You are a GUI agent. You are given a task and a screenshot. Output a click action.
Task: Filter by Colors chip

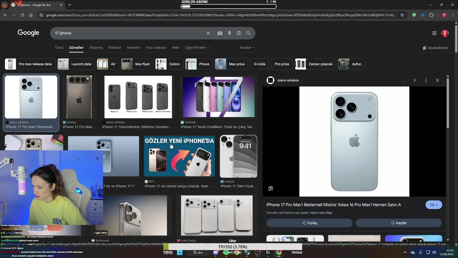click(x=170, y=64)
